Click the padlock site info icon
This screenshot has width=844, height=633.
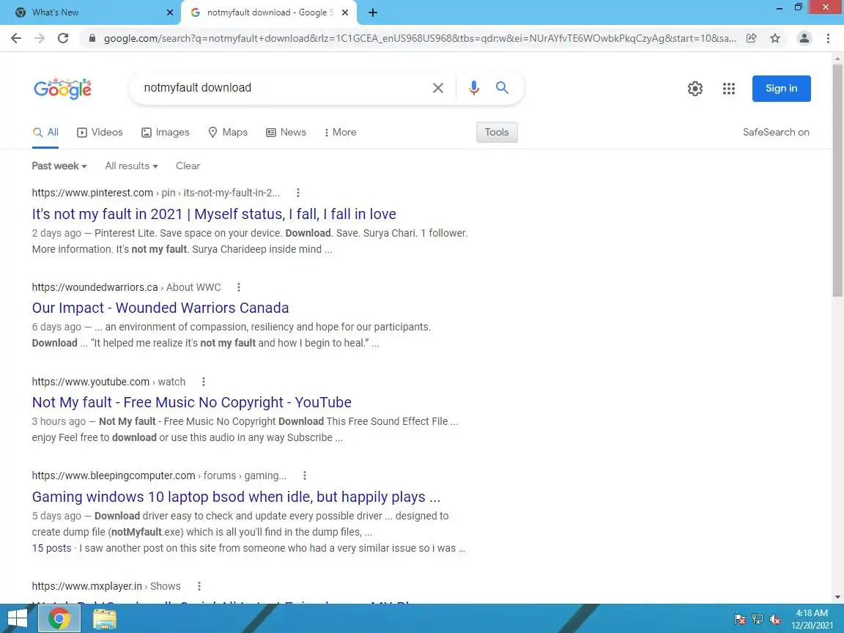(x=92, y=38)
